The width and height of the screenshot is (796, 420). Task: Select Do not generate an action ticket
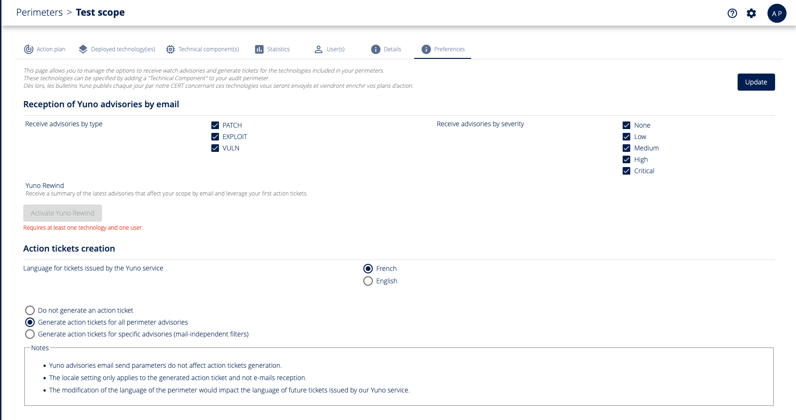point(30,310)
